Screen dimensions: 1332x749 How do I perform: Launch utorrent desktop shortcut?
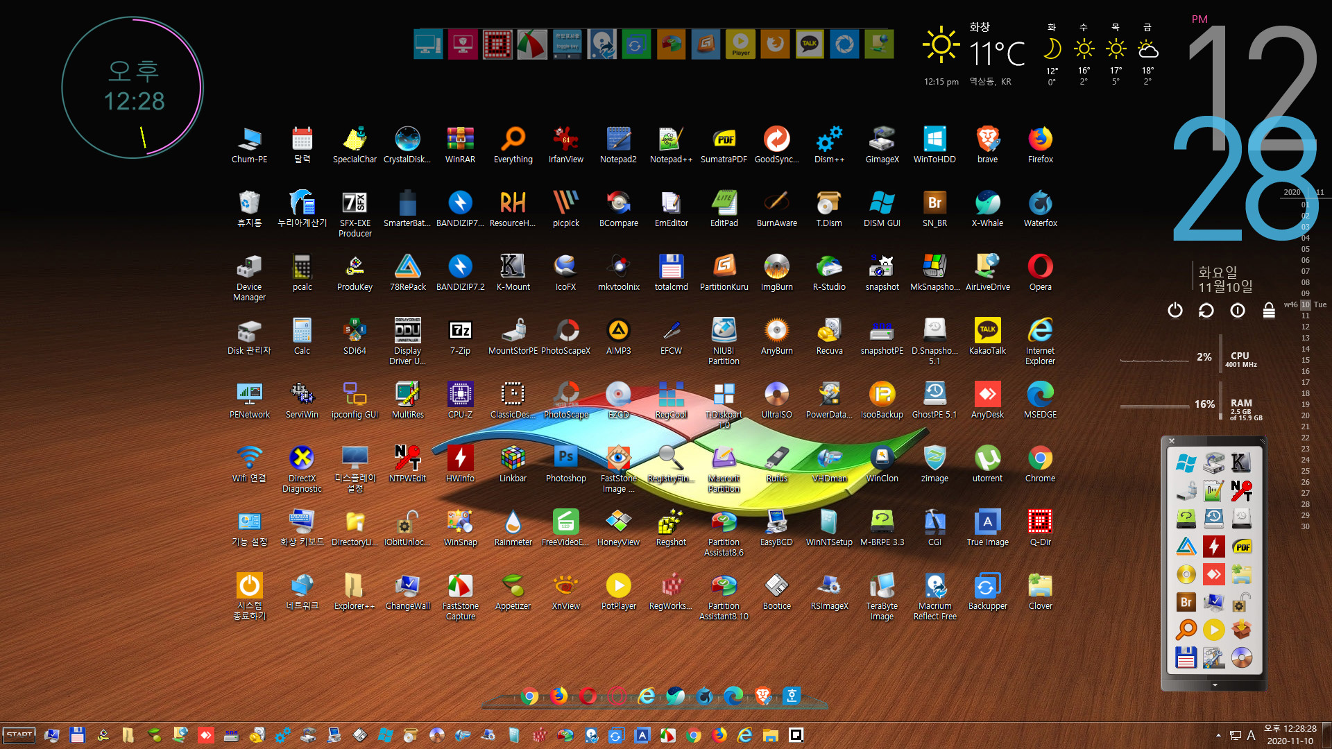point(987,464)
